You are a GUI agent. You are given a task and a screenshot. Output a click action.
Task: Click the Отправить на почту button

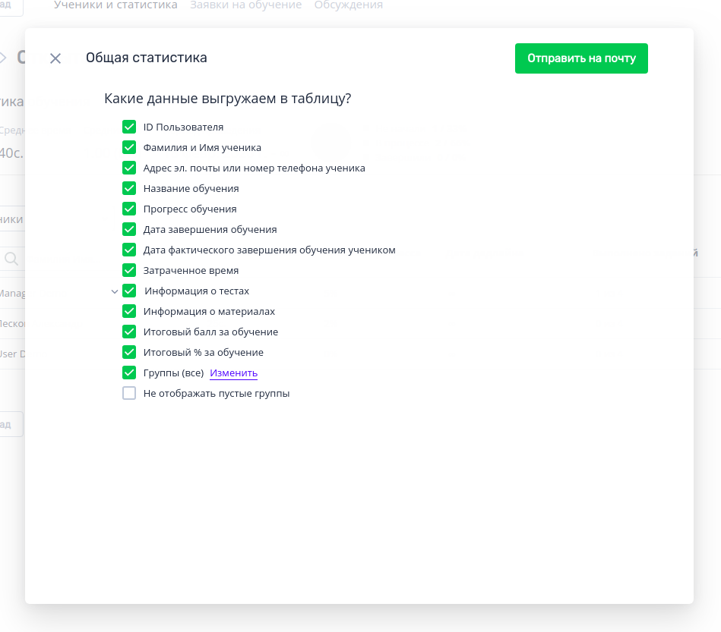tap(581, 58)
